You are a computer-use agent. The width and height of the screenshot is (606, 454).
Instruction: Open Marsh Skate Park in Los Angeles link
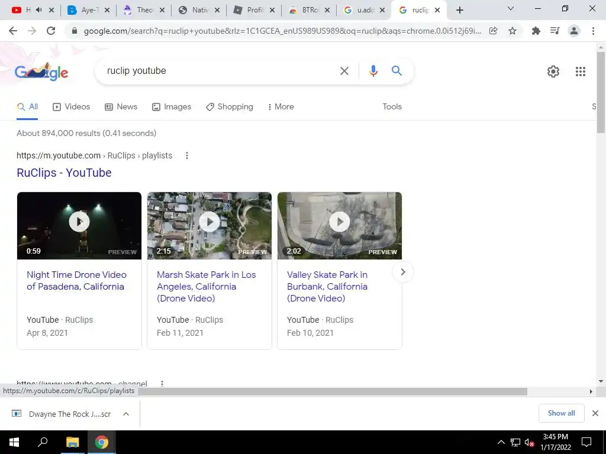(206, 287)
